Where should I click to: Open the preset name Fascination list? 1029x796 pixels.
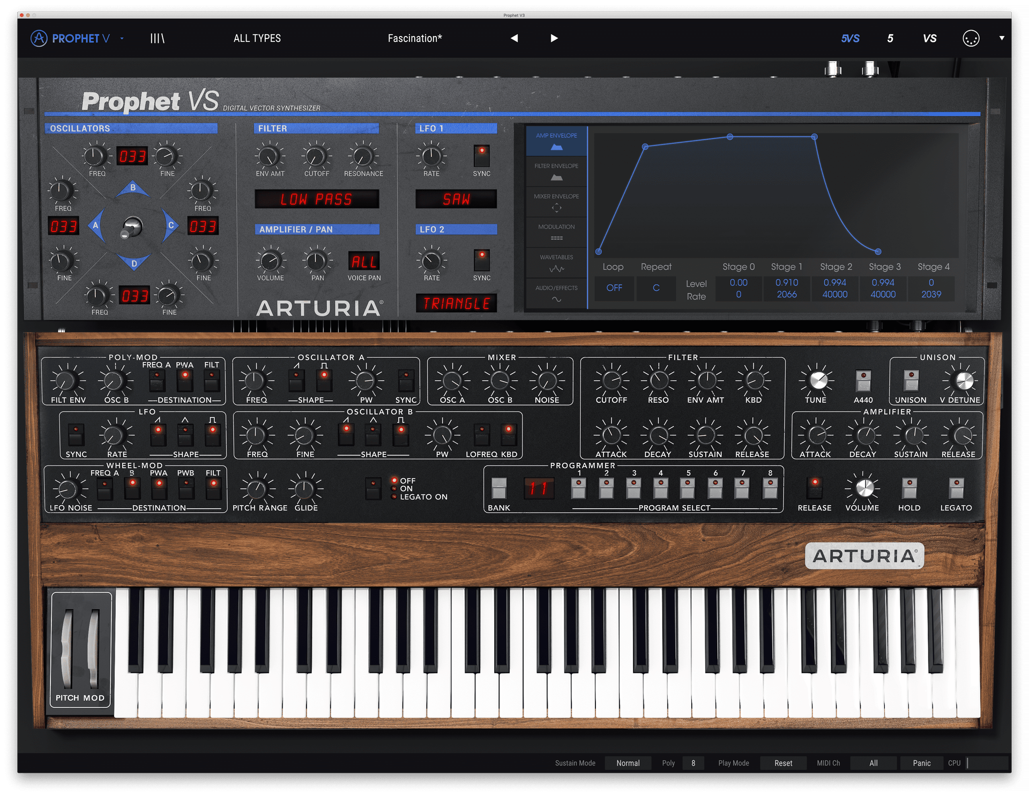415,38
